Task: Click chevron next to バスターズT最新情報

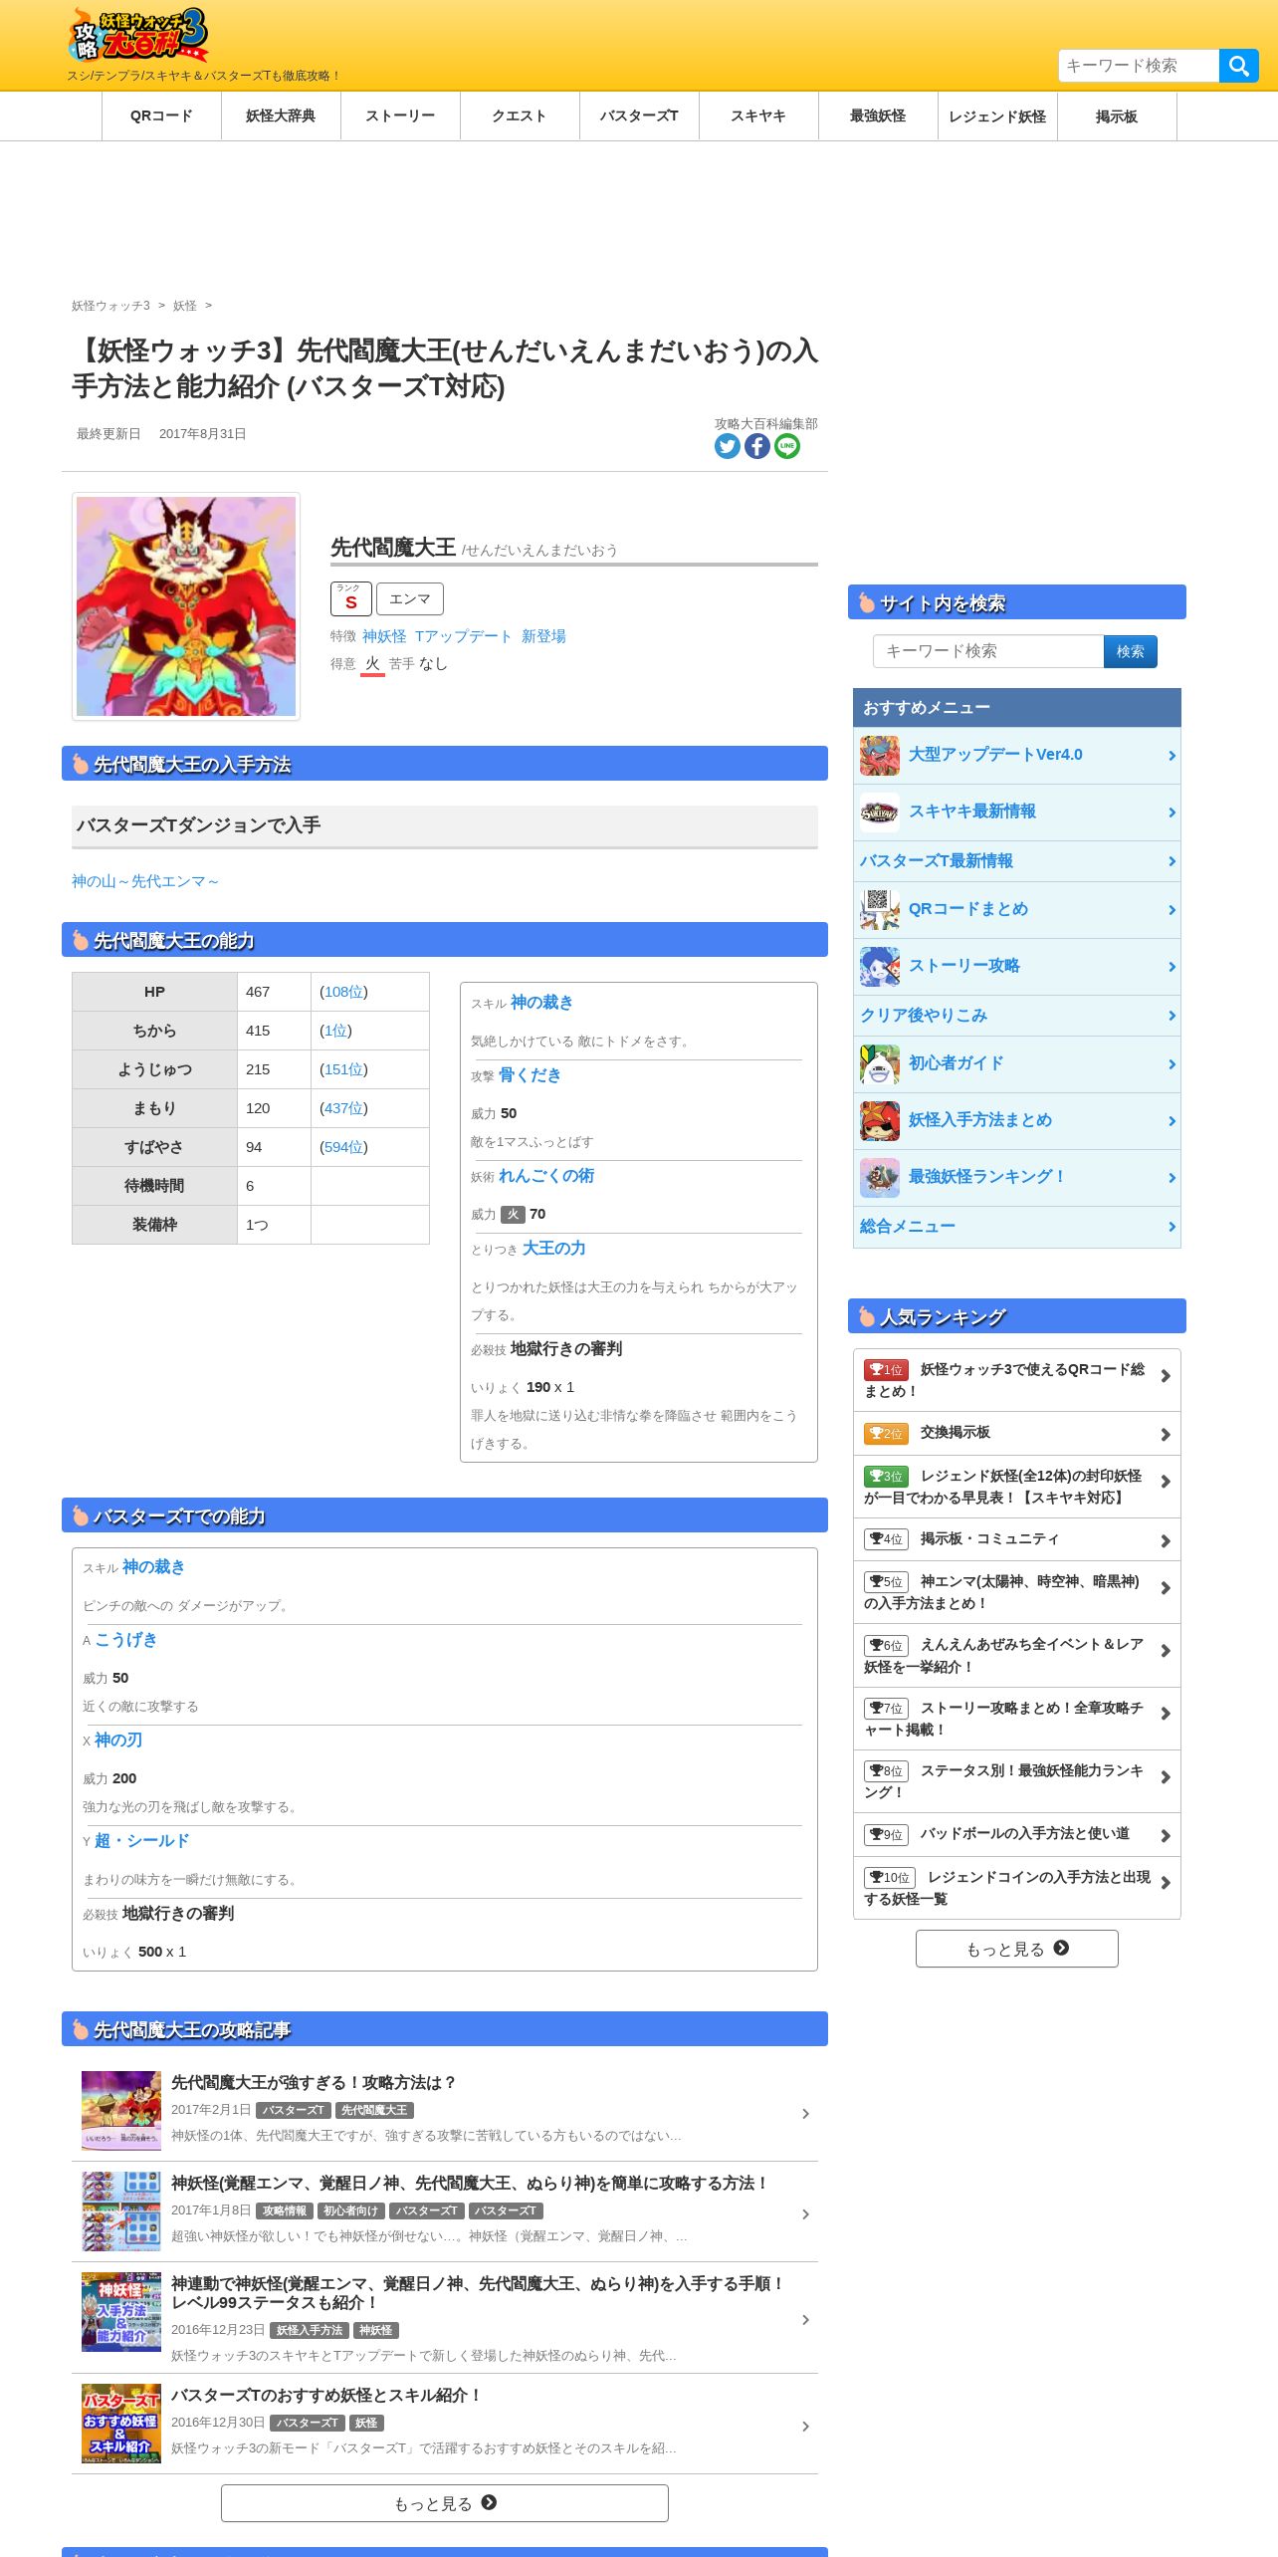Action: point(1171,861)
